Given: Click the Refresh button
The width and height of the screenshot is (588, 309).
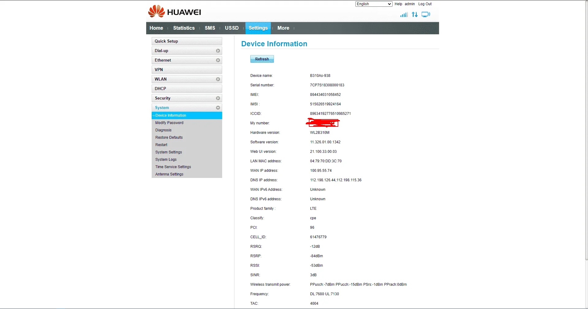Looking at the screenshot, I should [262, 59].
